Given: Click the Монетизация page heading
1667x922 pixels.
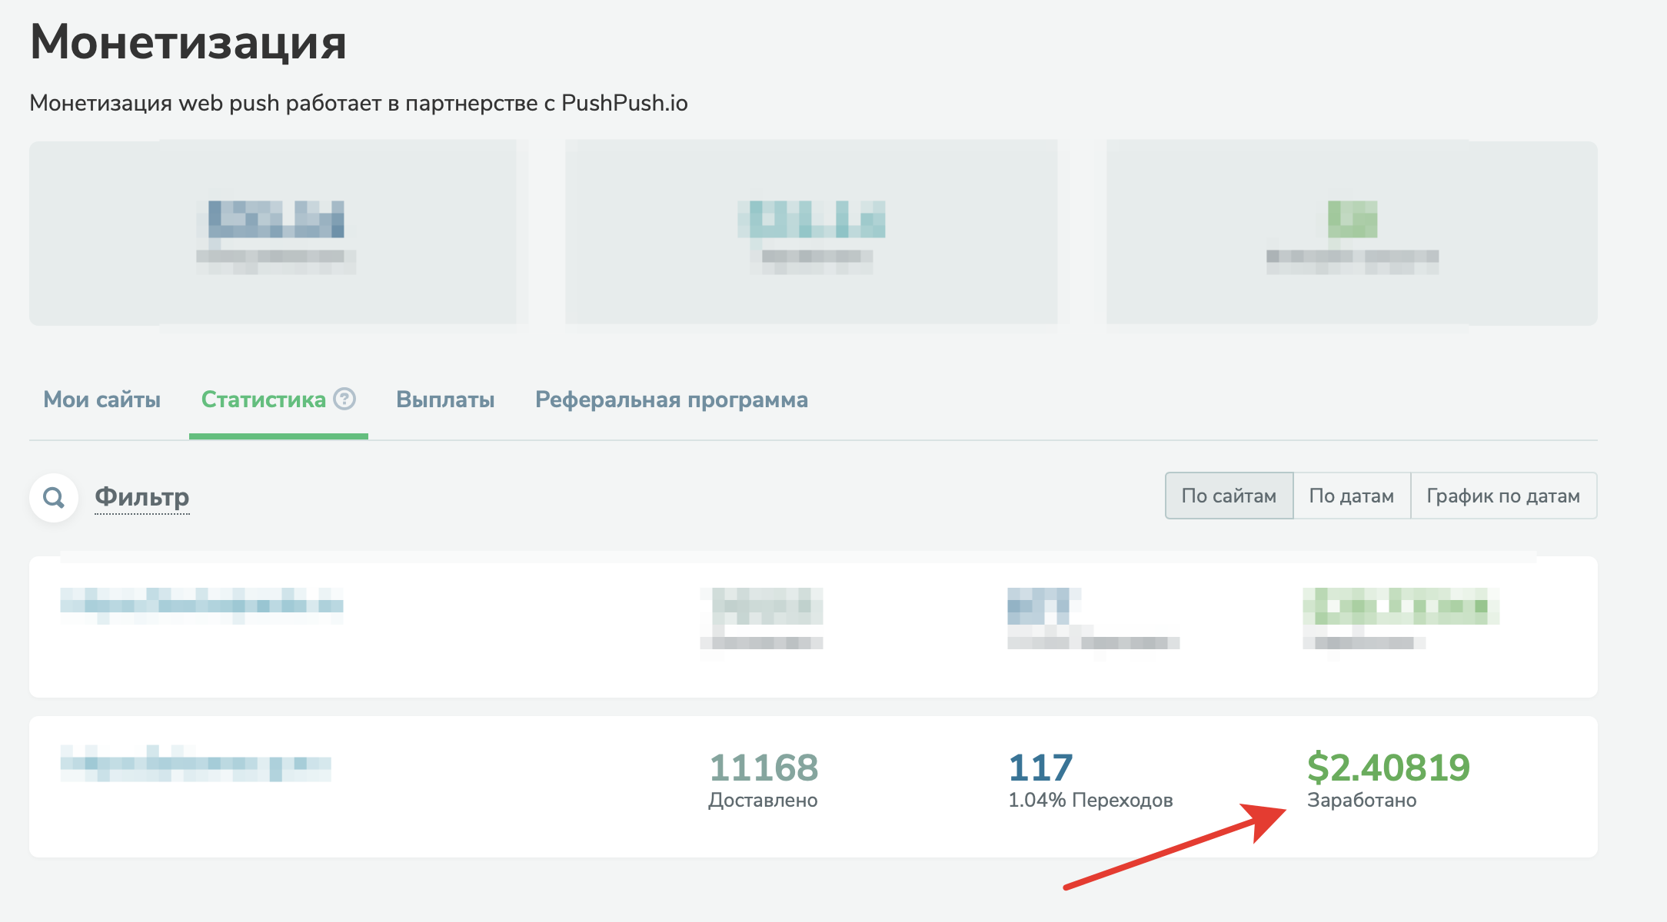Looking at the screenshot, I should point(188,42).
